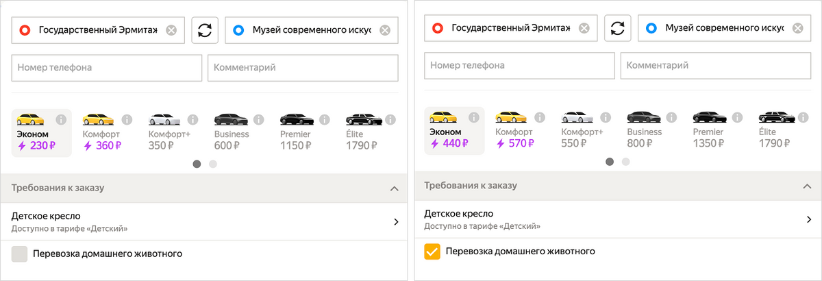The image size is (822, 281).
Task: Clear Эрмитаж address in the checked-pet panel
Action: pos(584,28)
